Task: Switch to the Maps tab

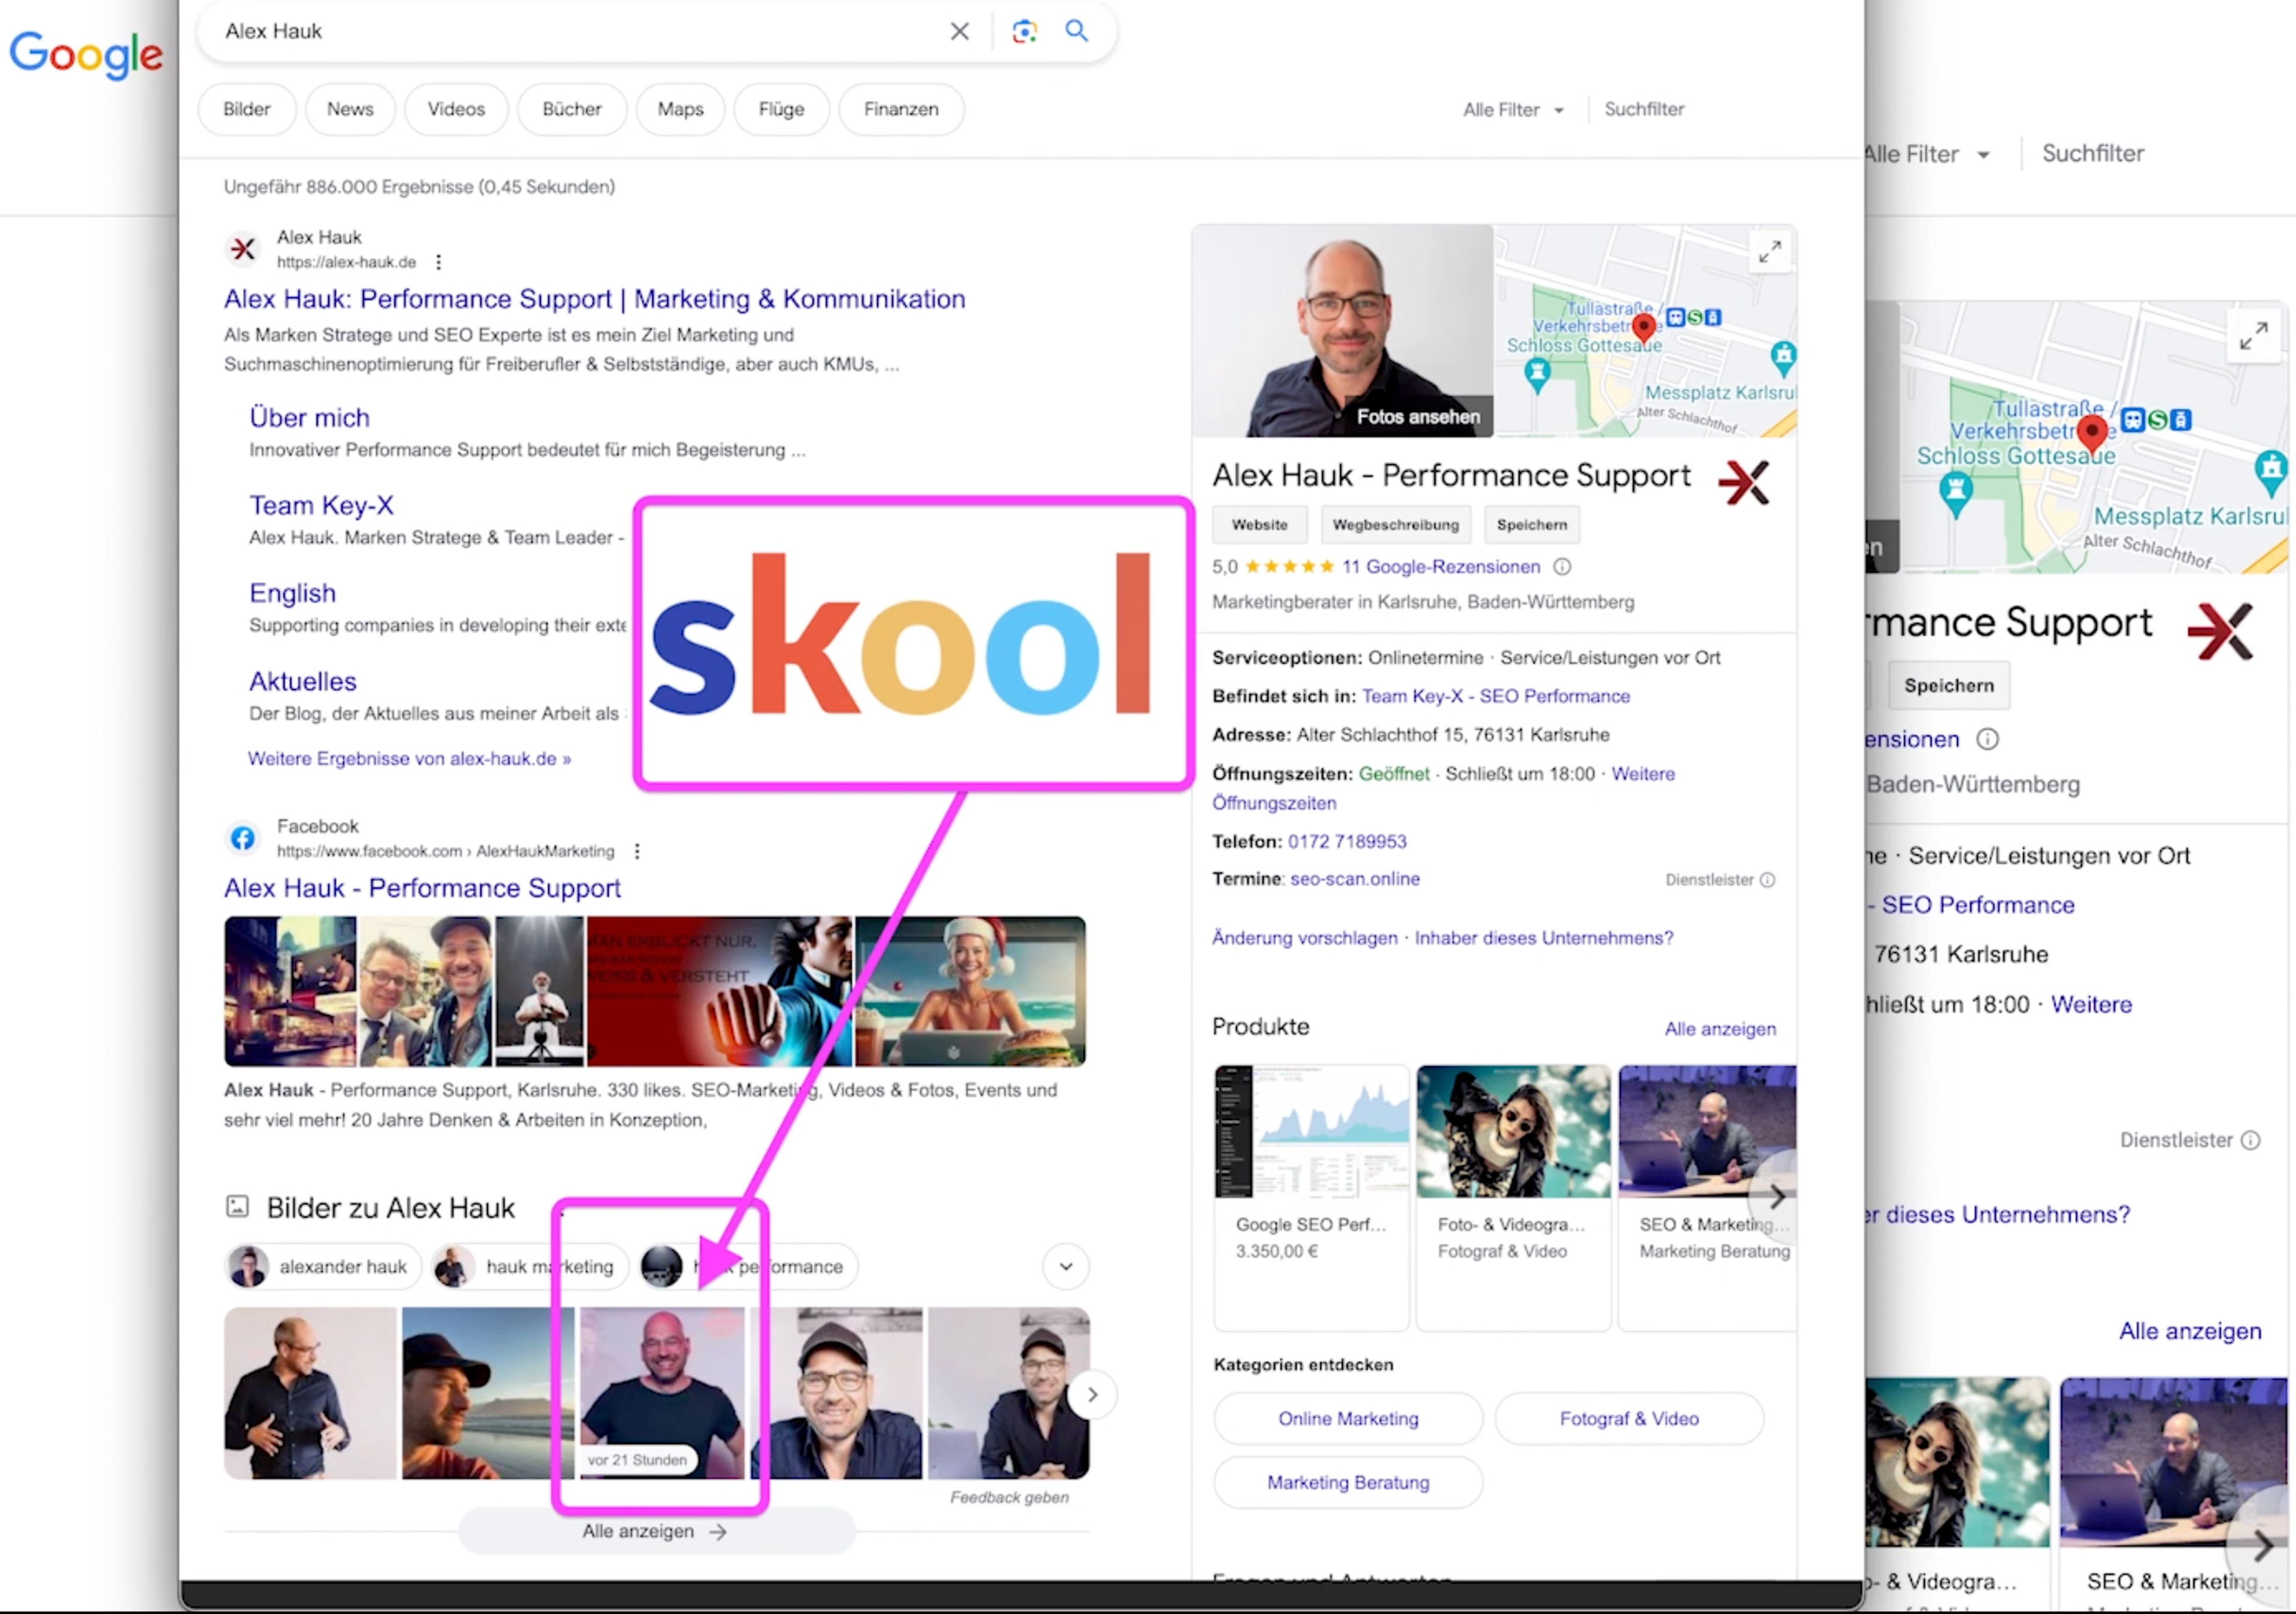Action: [x=680, y=109]
